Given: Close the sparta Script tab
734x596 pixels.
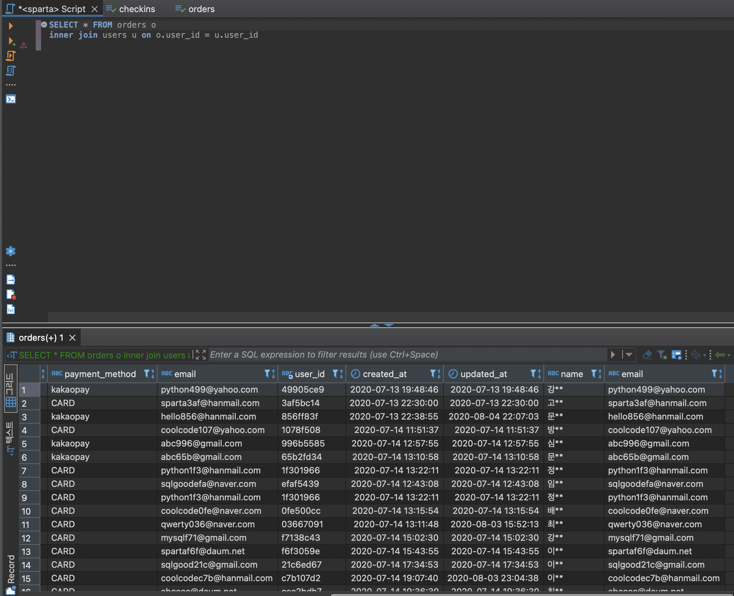Looking at the screenshot, I should point(95,9).
